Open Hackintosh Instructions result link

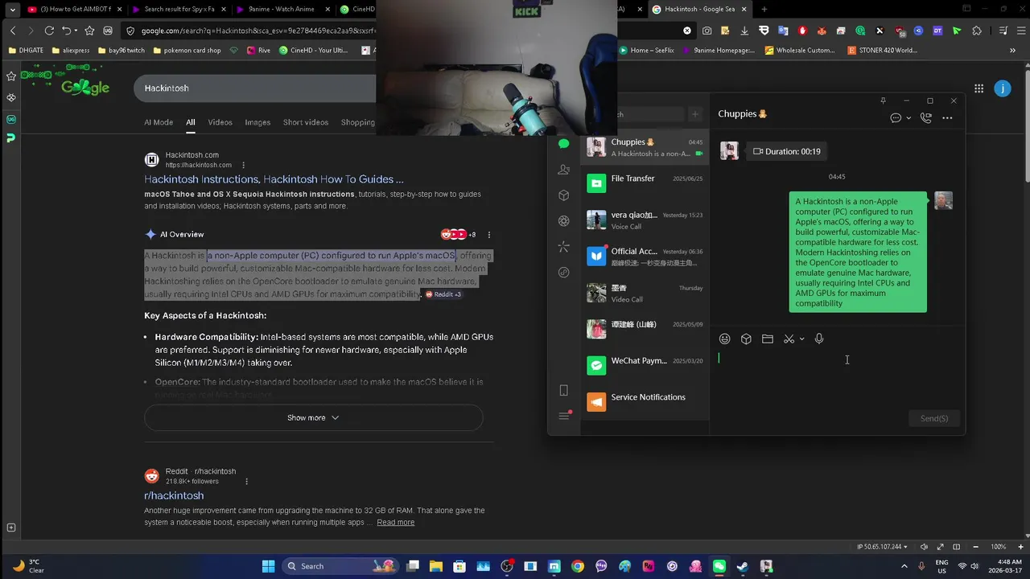click(x=274, y=179)
